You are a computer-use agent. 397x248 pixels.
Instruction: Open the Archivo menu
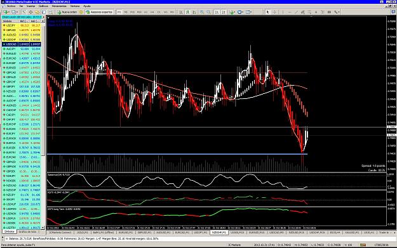[11, 6]
